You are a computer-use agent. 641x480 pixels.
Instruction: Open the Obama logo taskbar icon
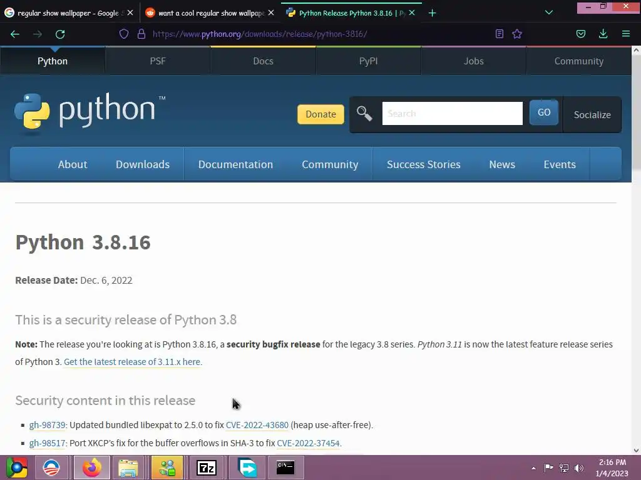[x=51, y=467]
